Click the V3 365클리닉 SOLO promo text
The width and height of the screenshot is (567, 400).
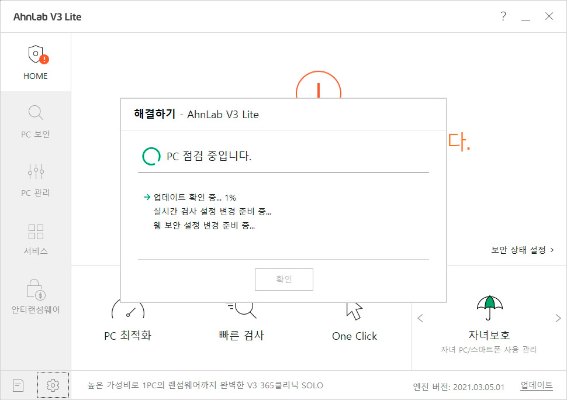tap(205, 385)
